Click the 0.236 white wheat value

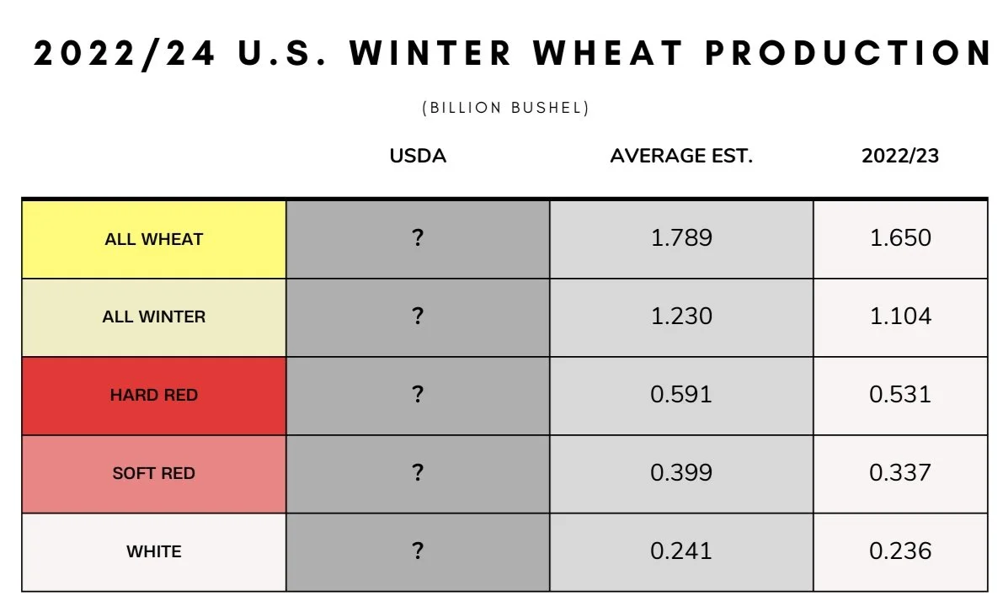(x=900, y=551)
